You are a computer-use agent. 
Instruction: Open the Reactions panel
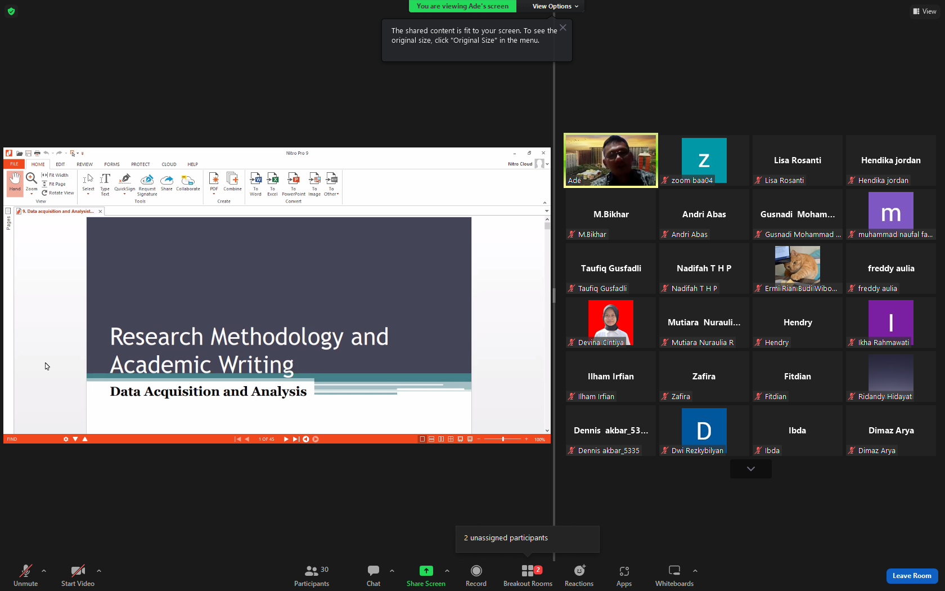pos(579,575)
